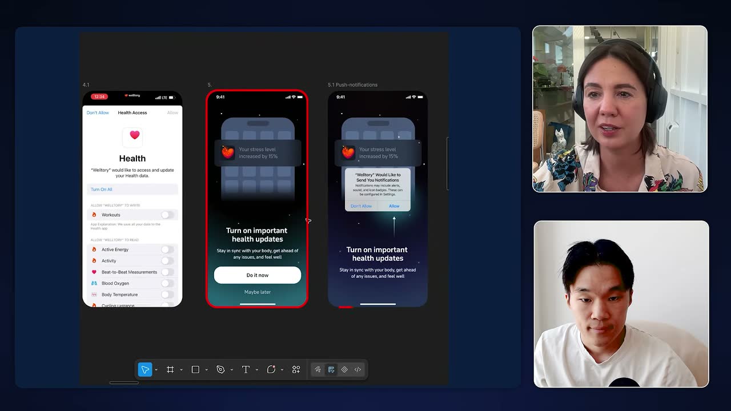Open the Actions components icon
The height and width of the screenshot is (411, 731).
(x=296, y=370)
